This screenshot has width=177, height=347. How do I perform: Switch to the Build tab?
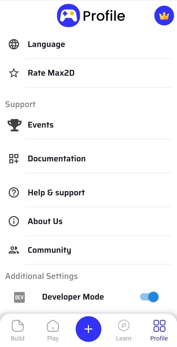point(18,330)
